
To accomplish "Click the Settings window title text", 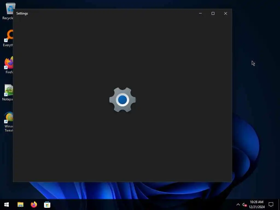I will pyautogui.click(x=22, y=13).
